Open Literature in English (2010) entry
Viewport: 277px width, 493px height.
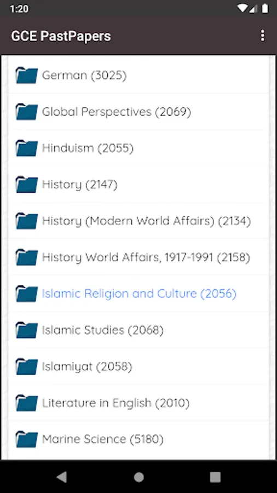point(138,403)
